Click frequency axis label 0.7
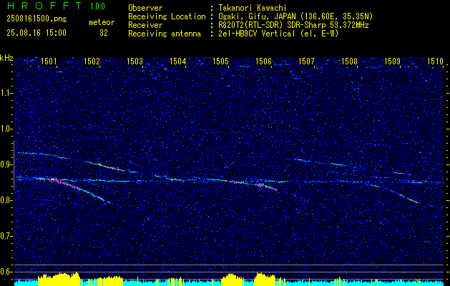This screenshot has height=286, width=450. tap(6, 236)
